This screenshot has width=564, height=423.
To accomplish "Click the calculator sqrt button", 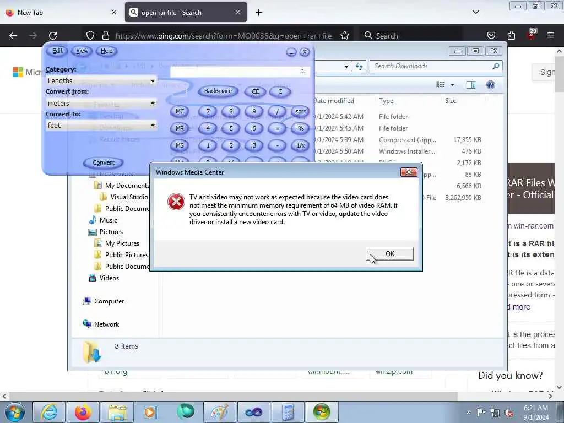I will tap(300, 111).
